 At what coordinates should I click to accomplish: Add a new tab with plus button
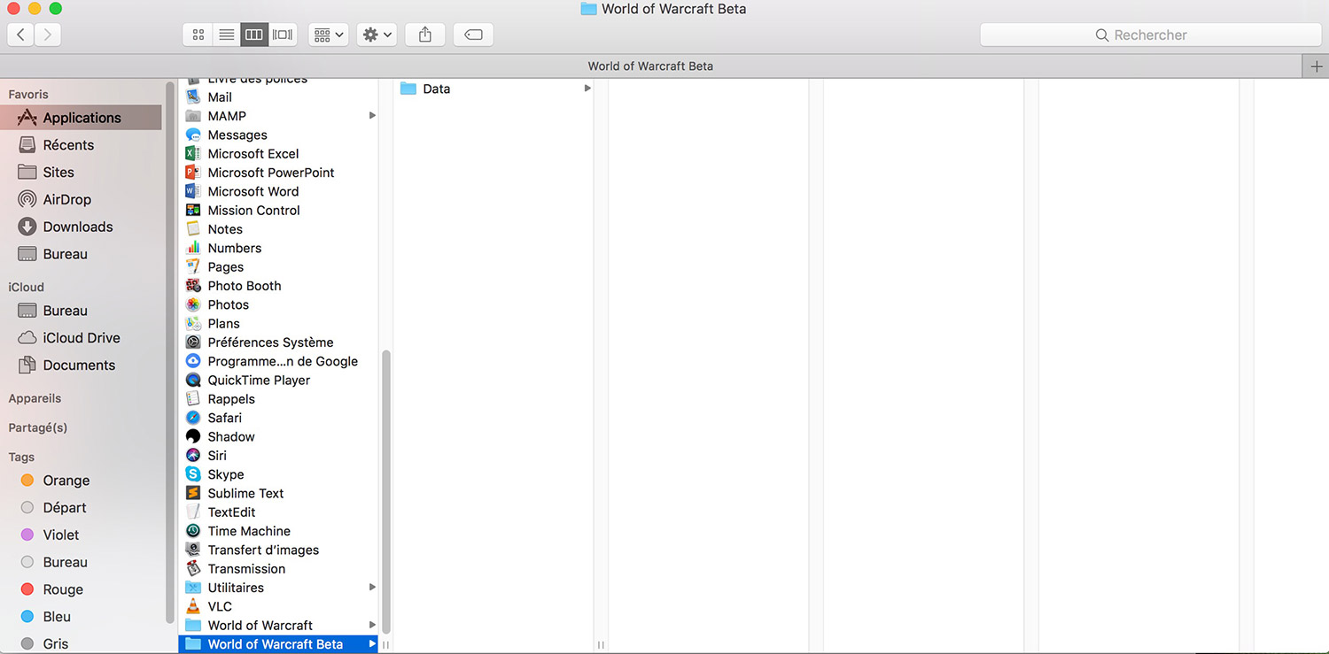pyautogui.click(x=1316, y=66)
